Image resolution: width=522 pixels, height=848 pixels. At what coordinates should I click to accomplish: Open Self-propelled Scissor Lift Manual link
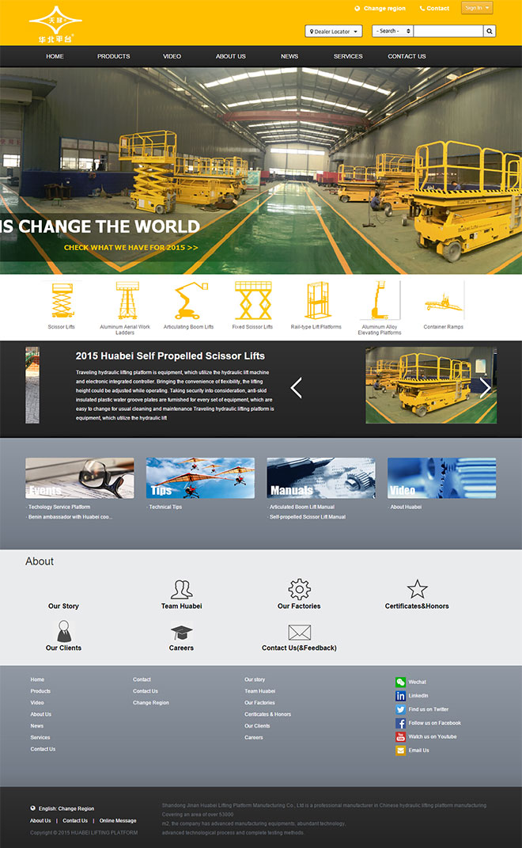click(308, 517)
